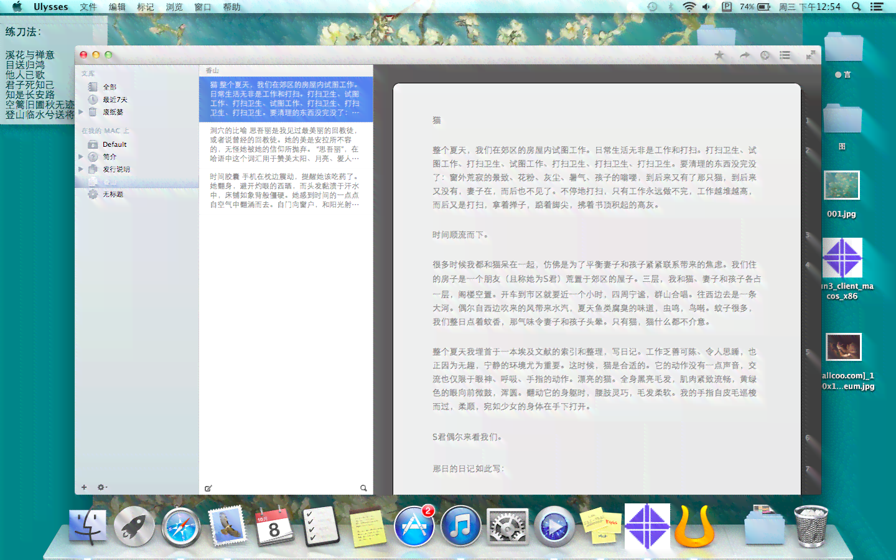Open Reminders checklist in the Dock
The width and height of the screenshot is (896, 560).
pos(320,527)
